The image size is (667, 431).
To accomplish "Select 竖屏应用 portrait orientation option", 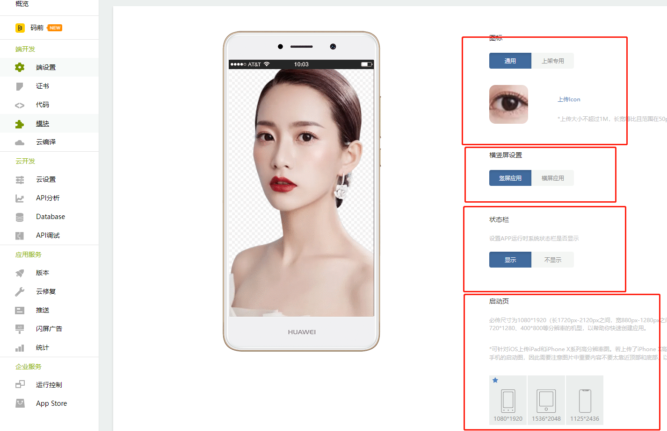I will pos(510,178).
